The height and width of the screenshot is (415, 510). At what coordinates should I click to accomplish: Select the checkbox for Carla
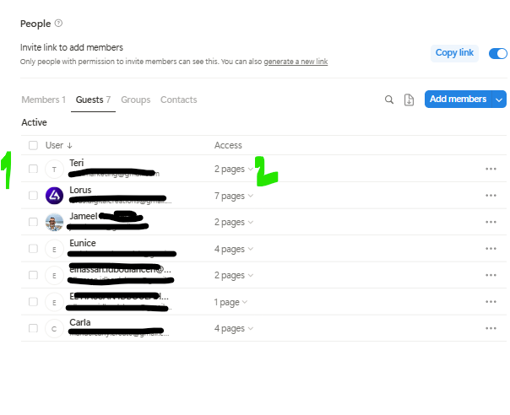(x=33, y=328)
